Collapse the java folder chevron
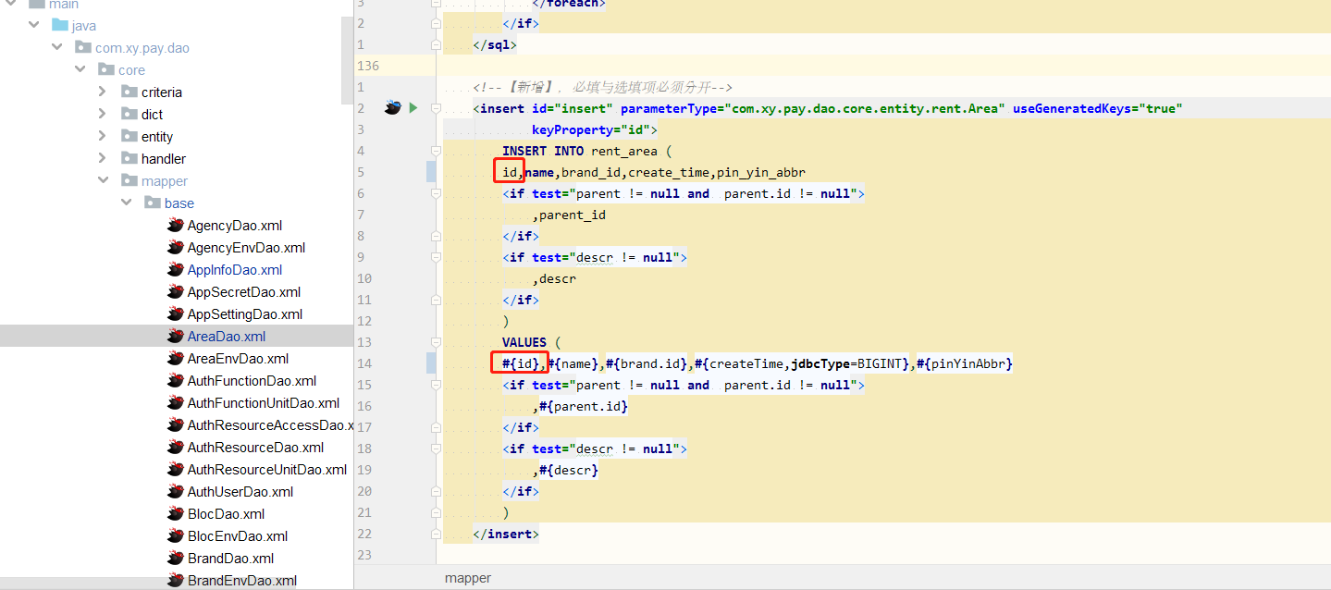 click(34, 25)
